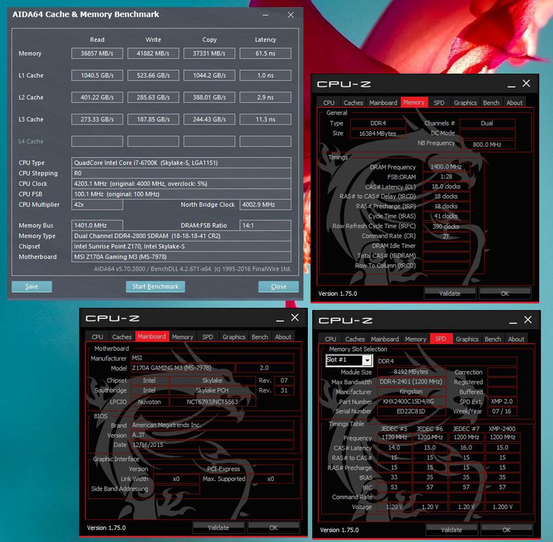Click North Bridge Clock value 4002.9 MHz

[x=265, y=205]
